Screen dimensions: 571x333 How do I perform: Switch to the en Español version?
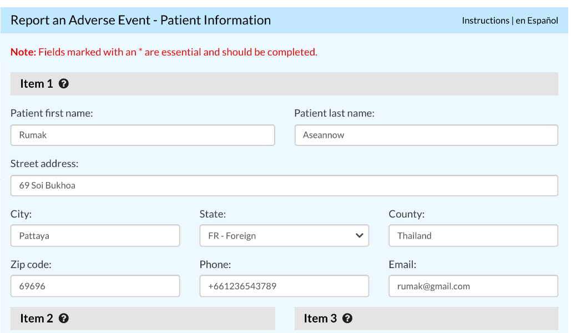(537, 21)
